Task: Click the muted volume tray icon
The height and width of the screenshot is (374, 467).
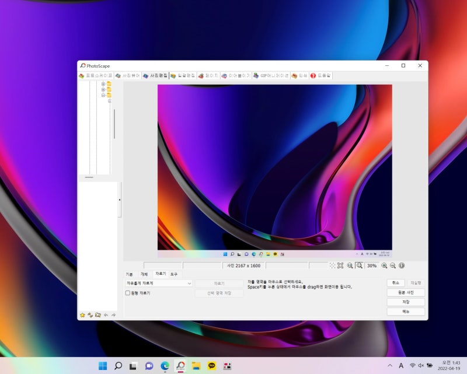Action: (x=421, y=365)
